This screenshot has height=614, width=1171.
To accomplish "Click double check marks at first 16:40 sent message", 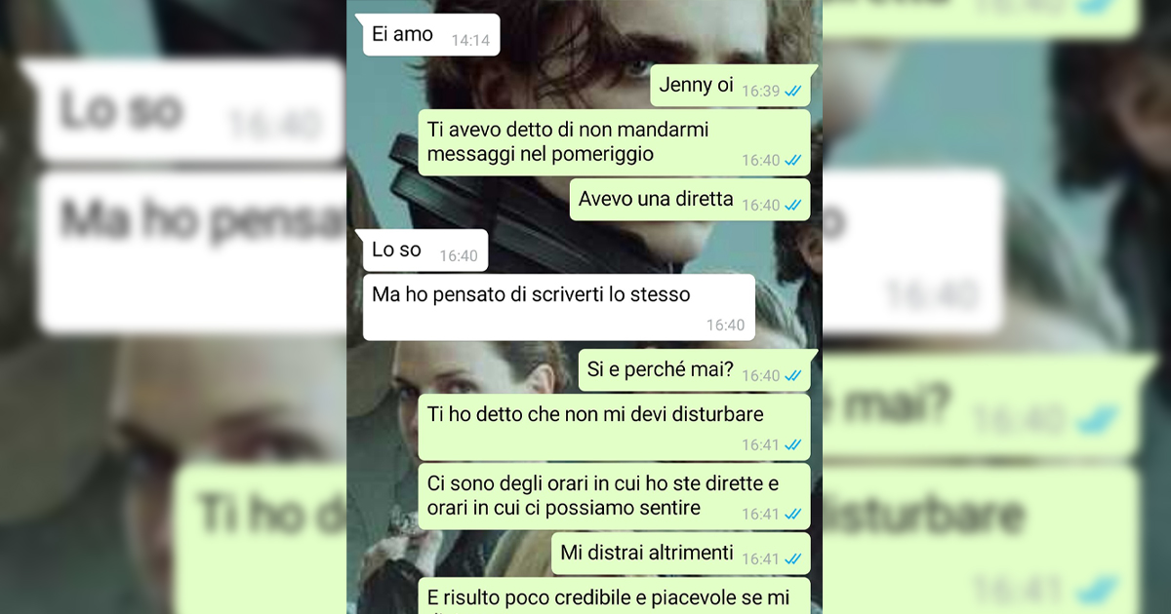I will [x=793, y=160].
